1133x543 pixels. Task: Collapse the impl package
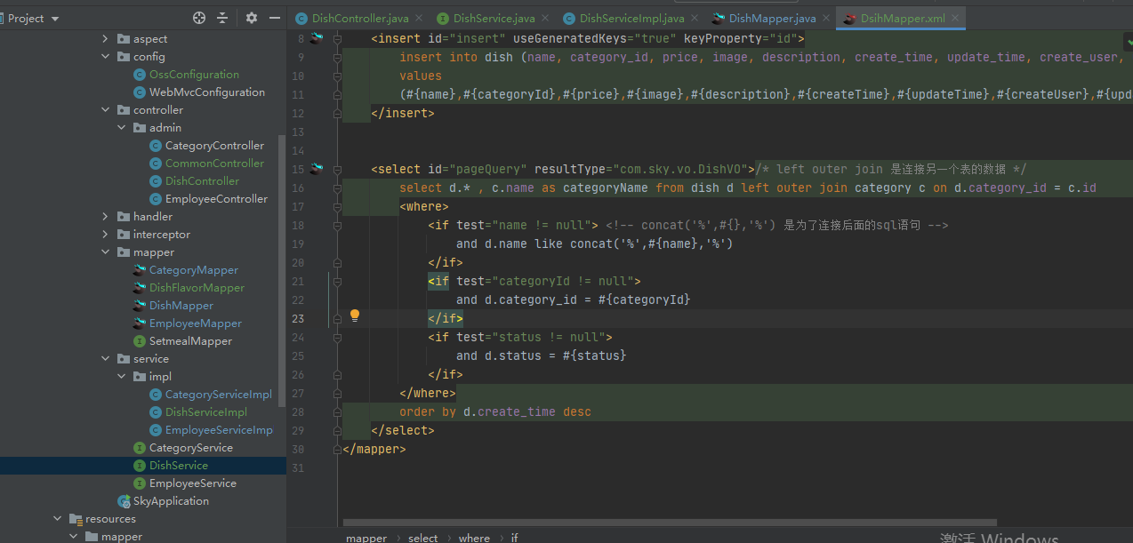[121, 377]
